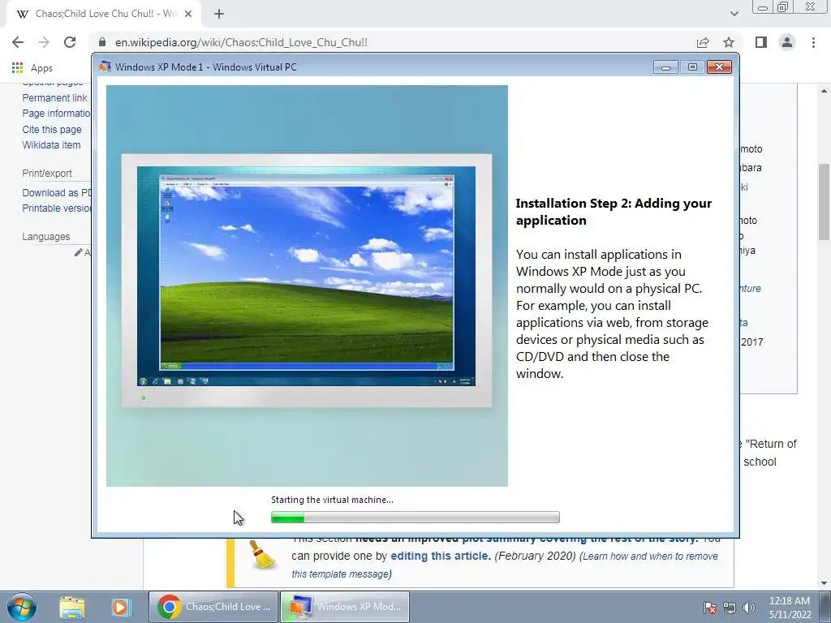This screenshot has width=831, height=623.
Task: Click Print/export sidebar heading
Action: click(x=46, y=174)
